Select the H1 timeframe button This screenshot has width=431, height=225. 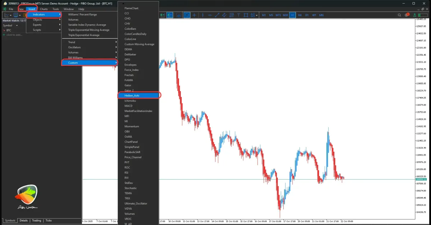click(x=293, y=15)
